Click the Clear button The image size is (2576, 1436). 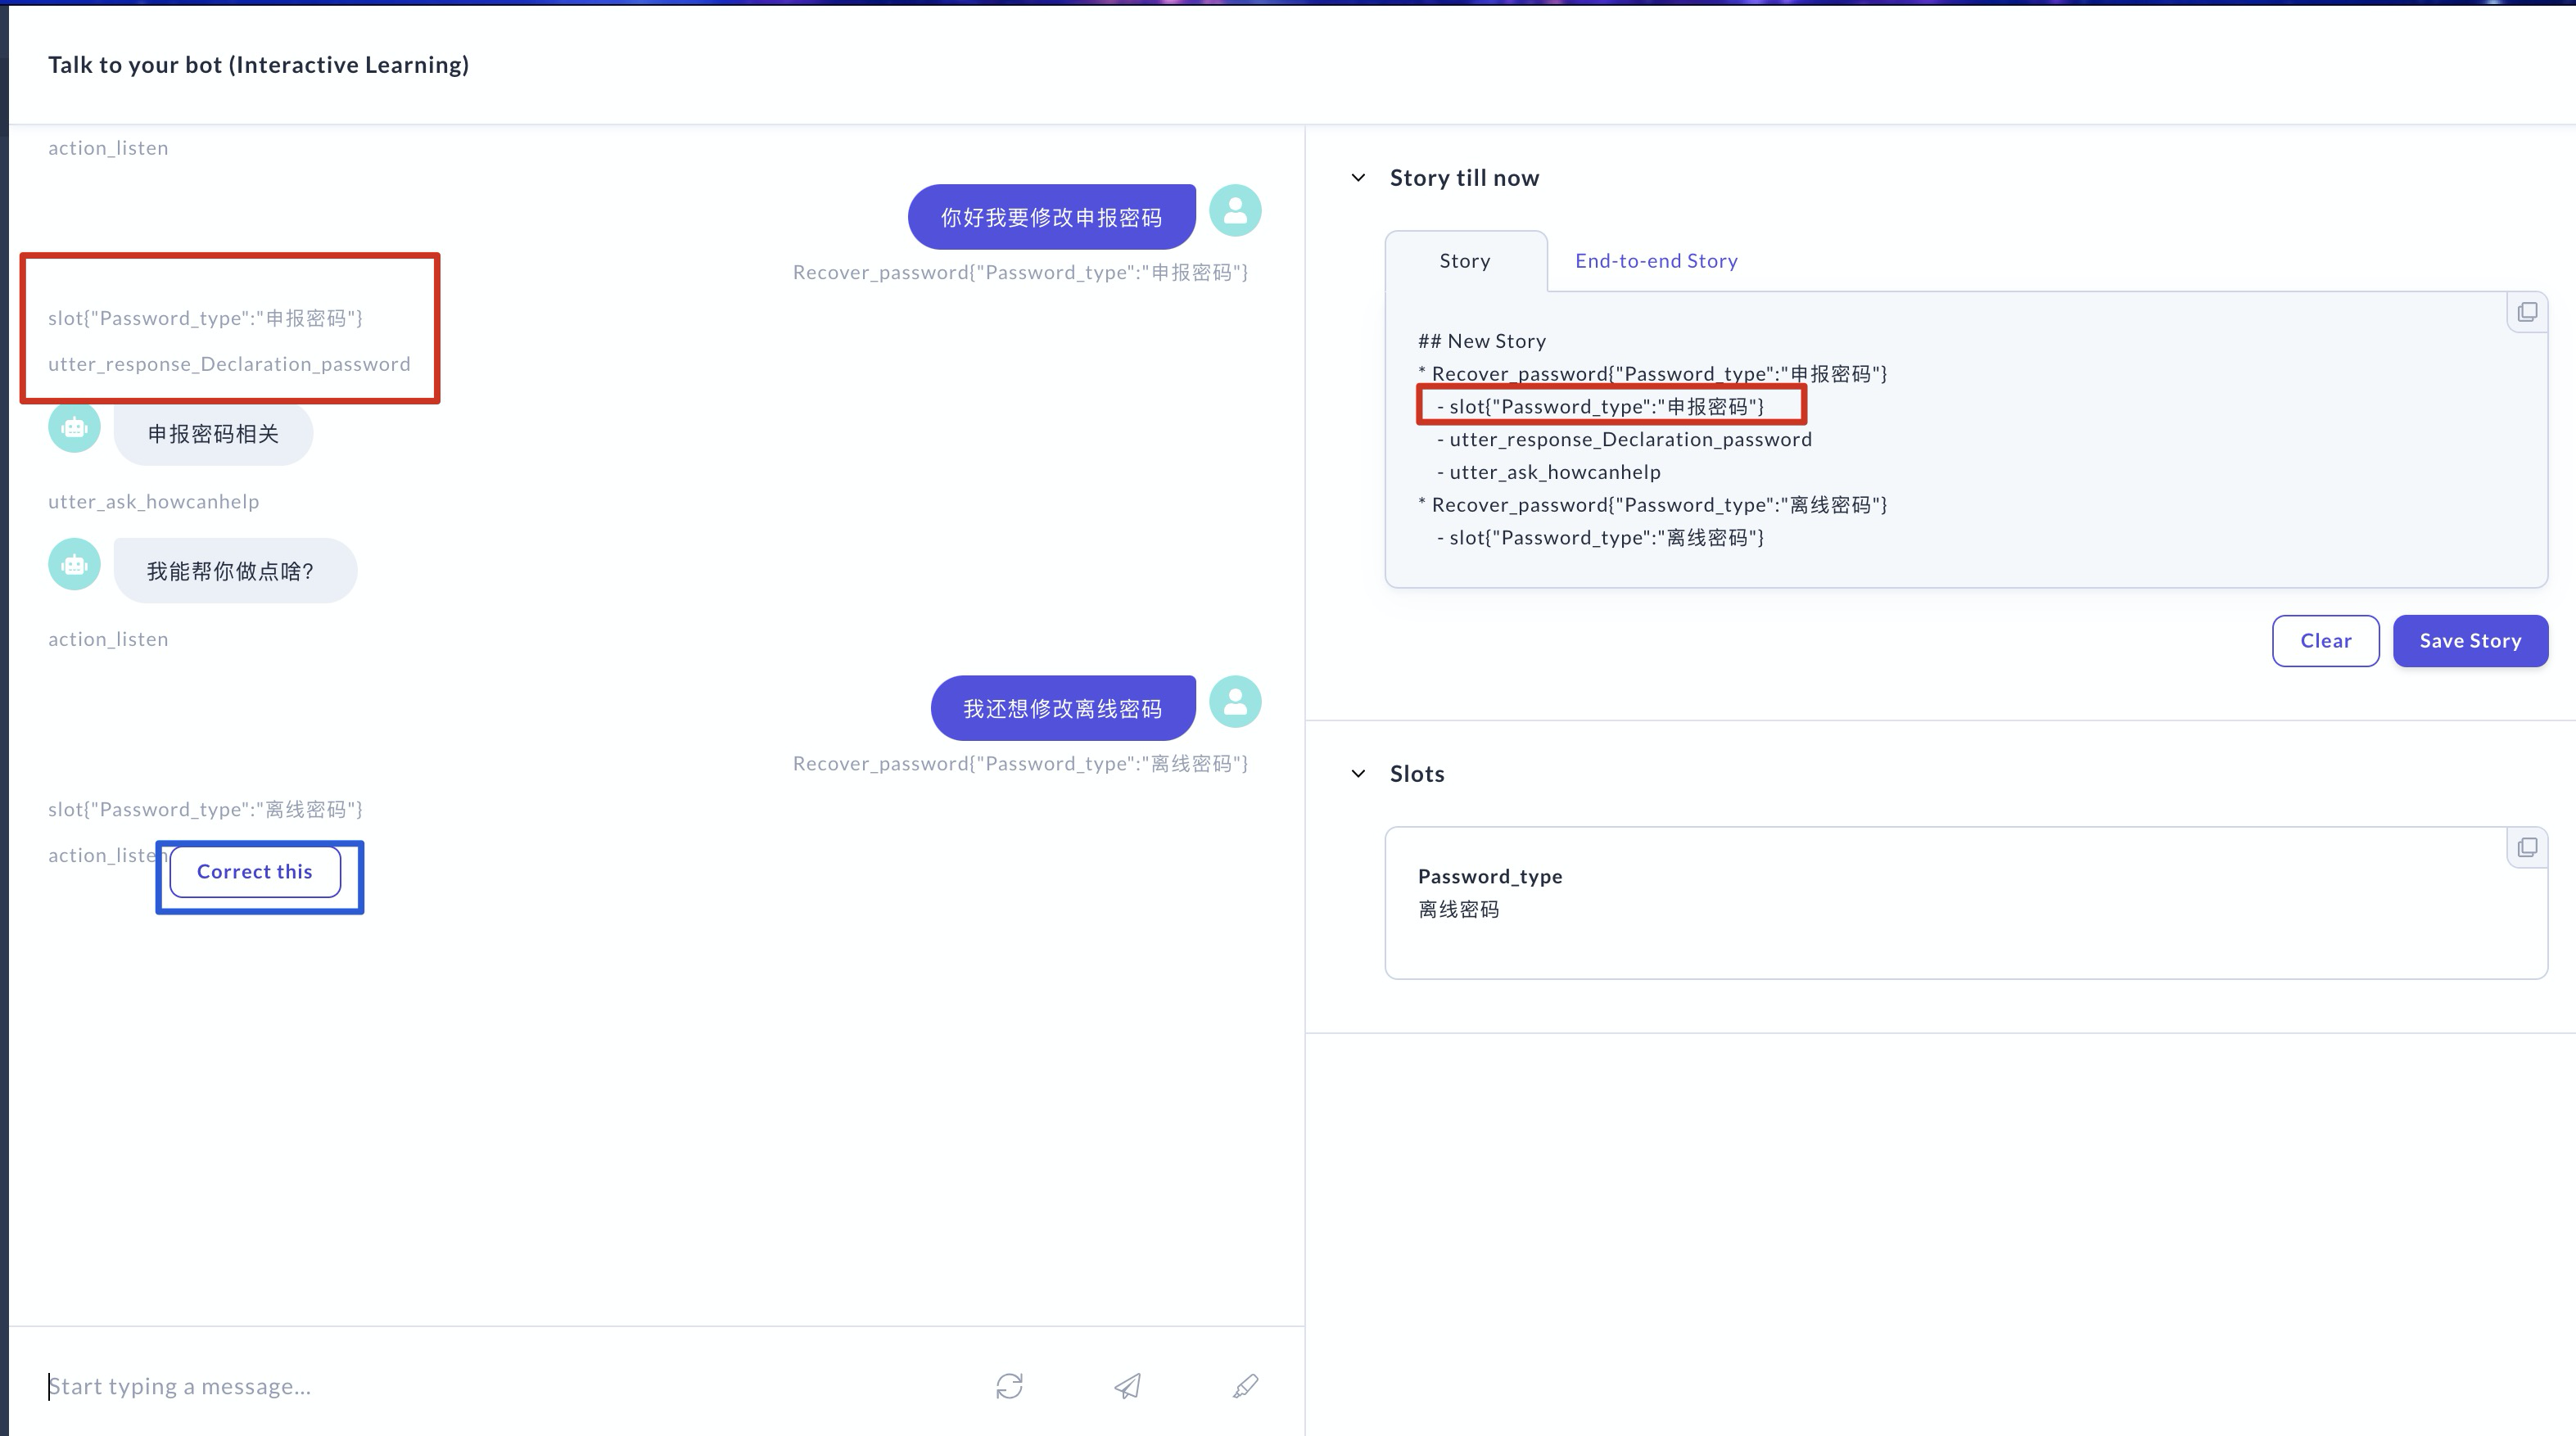[x=2325, y=640]
